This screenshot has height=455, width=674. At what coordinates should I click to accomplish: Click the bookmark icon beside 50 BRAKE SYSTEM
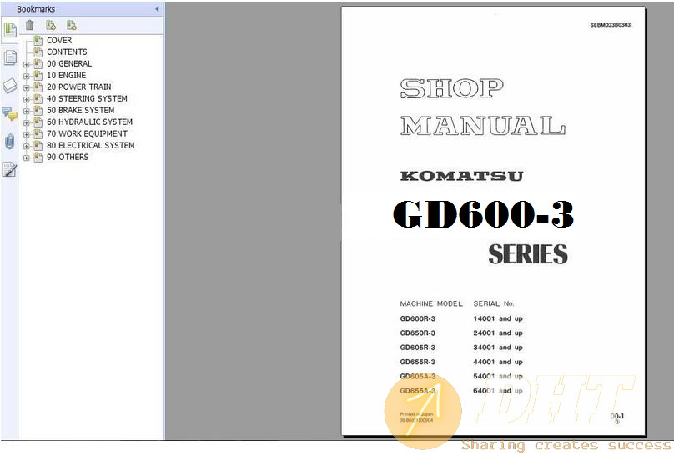click(x=38, y=110)
